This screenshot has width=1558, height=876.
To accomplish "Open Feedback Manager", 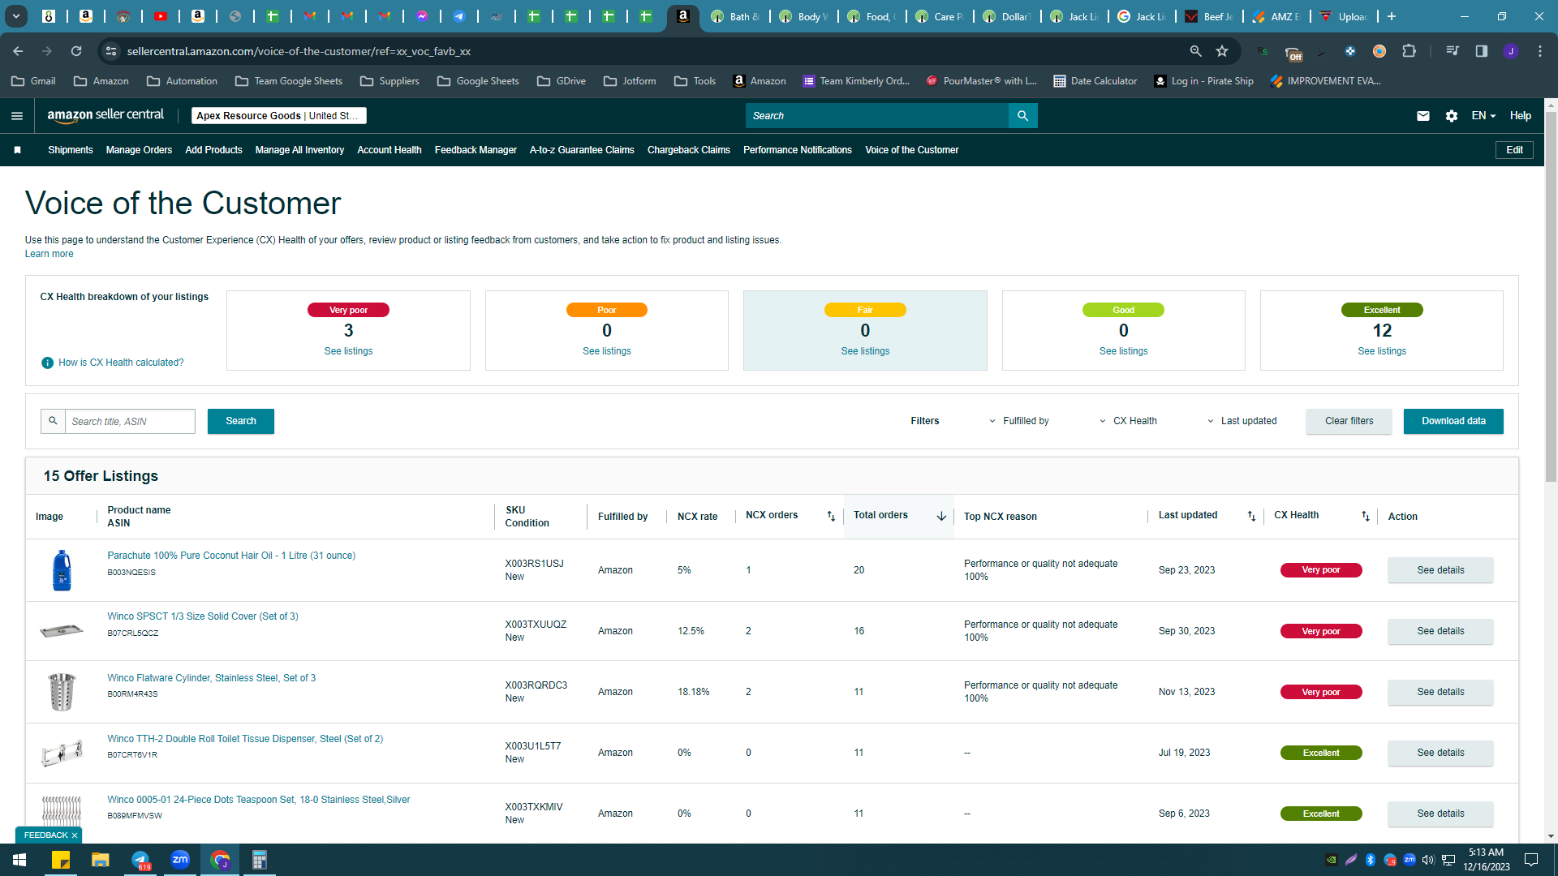I will [476, 150].
